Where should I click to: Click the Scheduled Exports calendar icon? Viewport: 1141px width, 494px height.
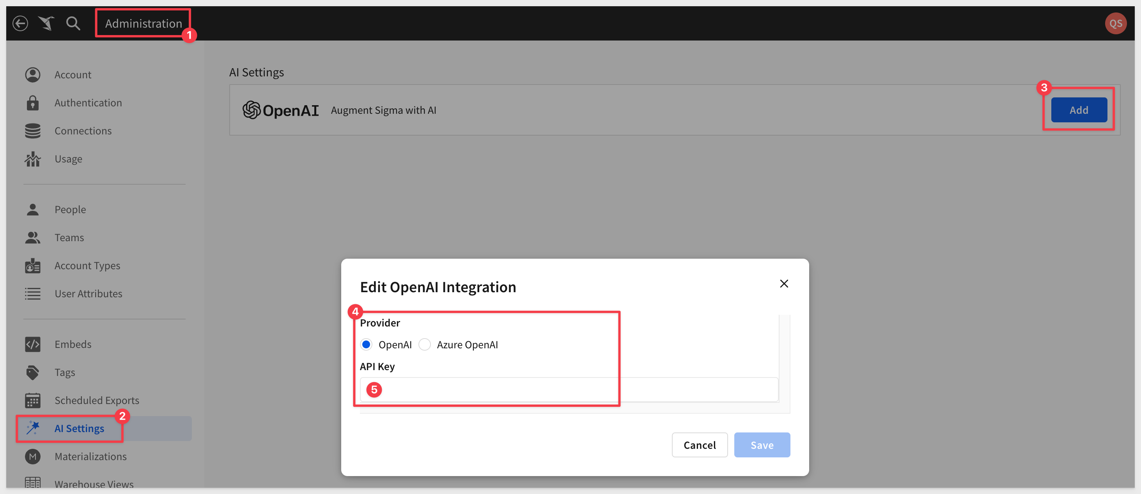(33, 400)
